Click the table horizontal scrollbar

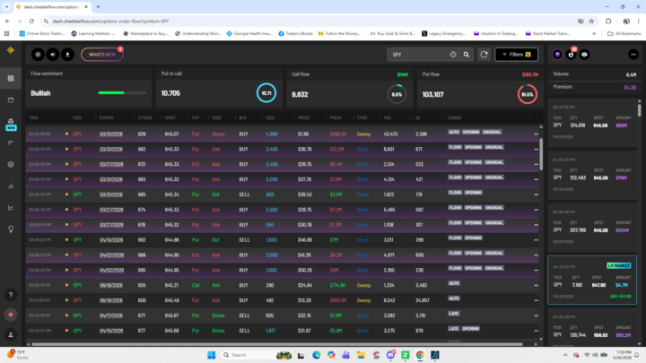(x=277, y=344)
